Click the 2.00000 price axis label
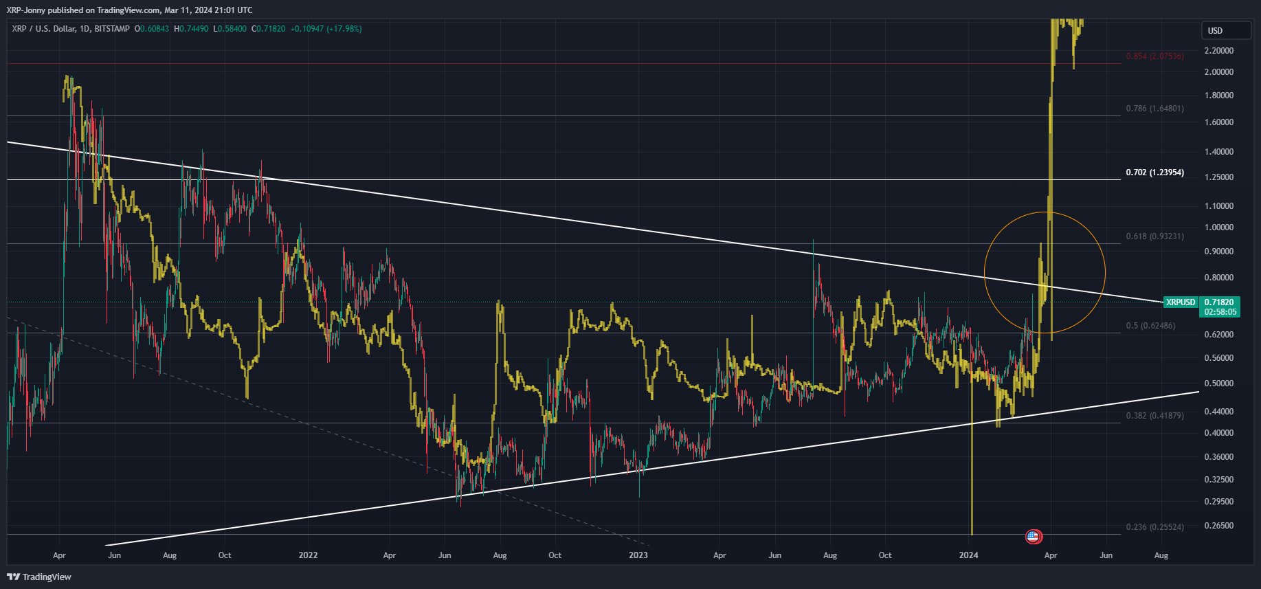 pos(1219,72)
